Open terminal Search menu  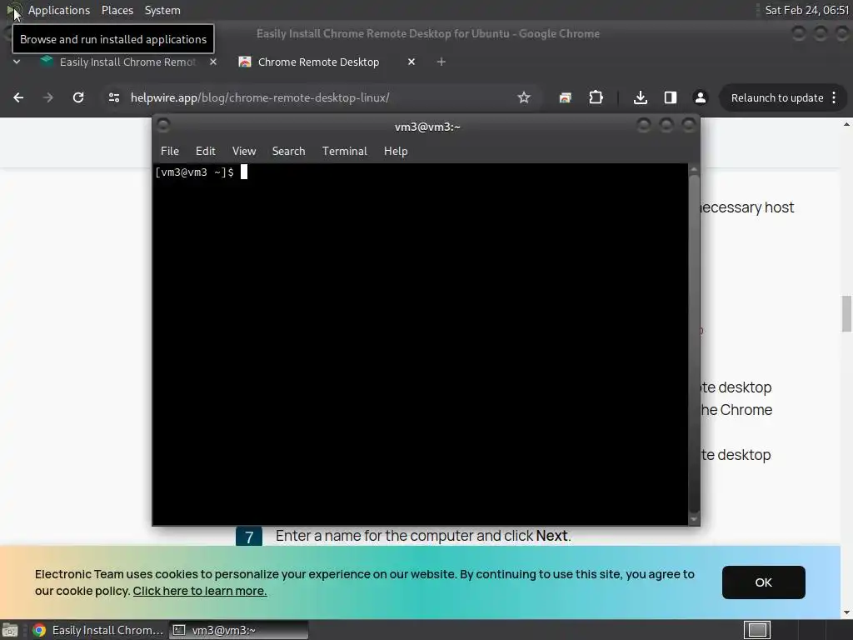[288, 152]
